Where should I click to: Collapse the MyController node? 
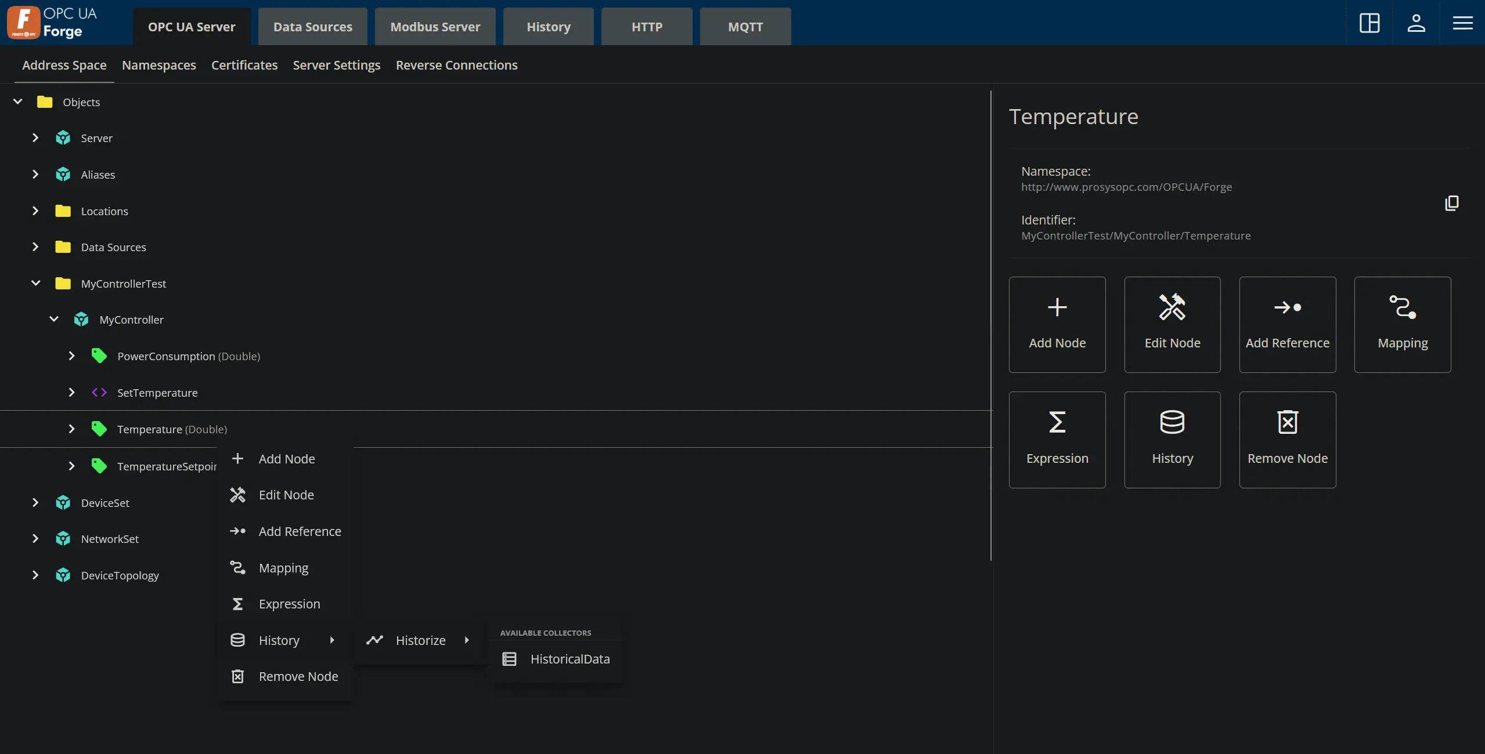54,320
